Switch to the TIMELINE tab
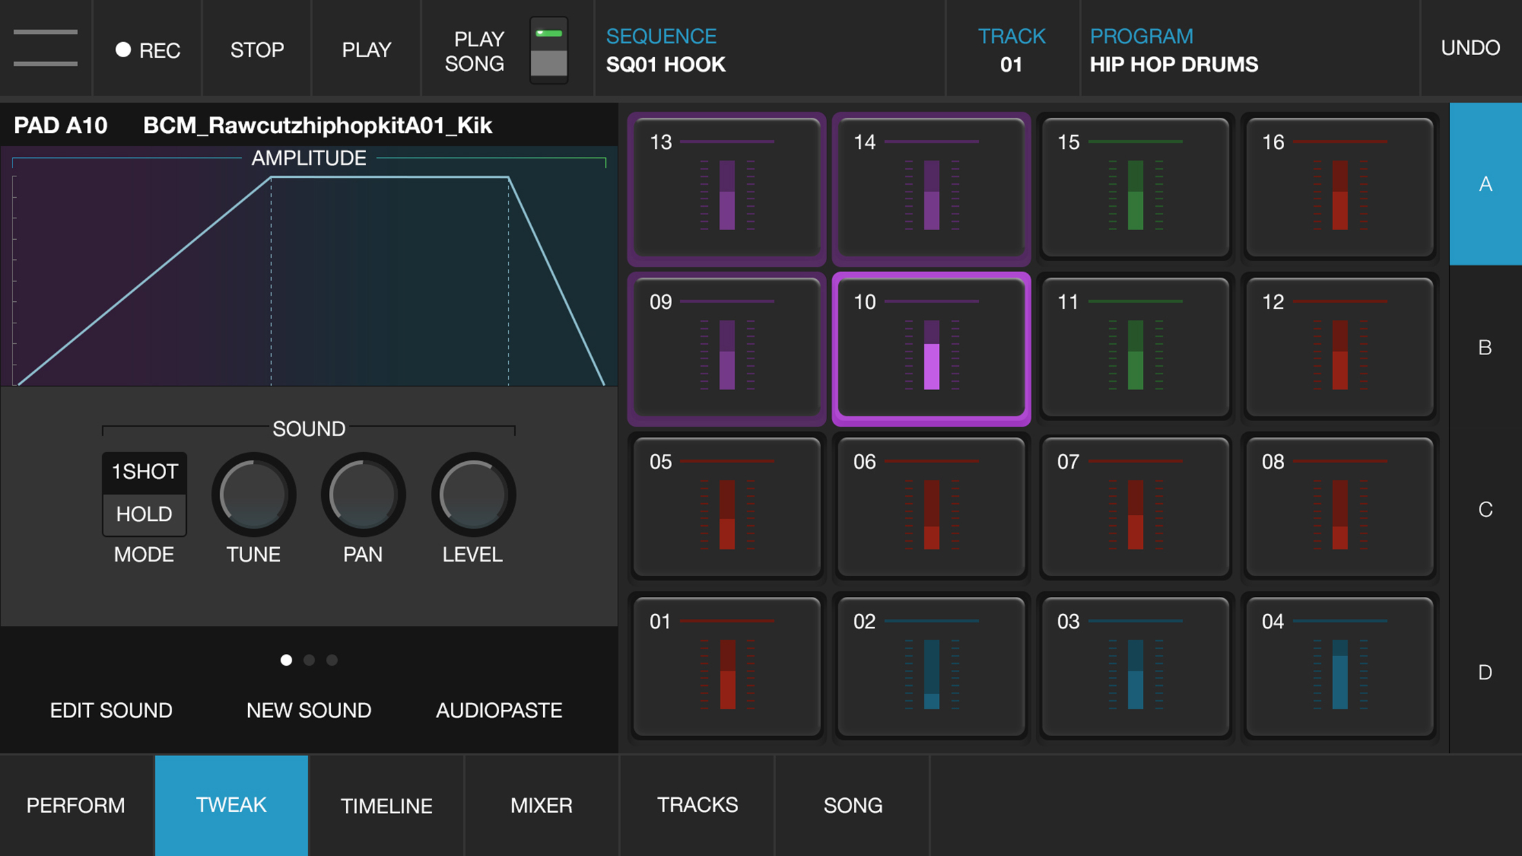The image size is (1522, 856). 386,805
